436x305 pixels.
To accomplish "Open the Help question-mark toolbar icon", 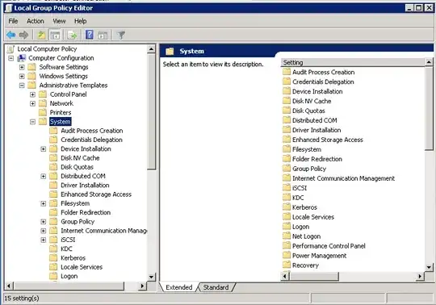I will tap(90, 35).
